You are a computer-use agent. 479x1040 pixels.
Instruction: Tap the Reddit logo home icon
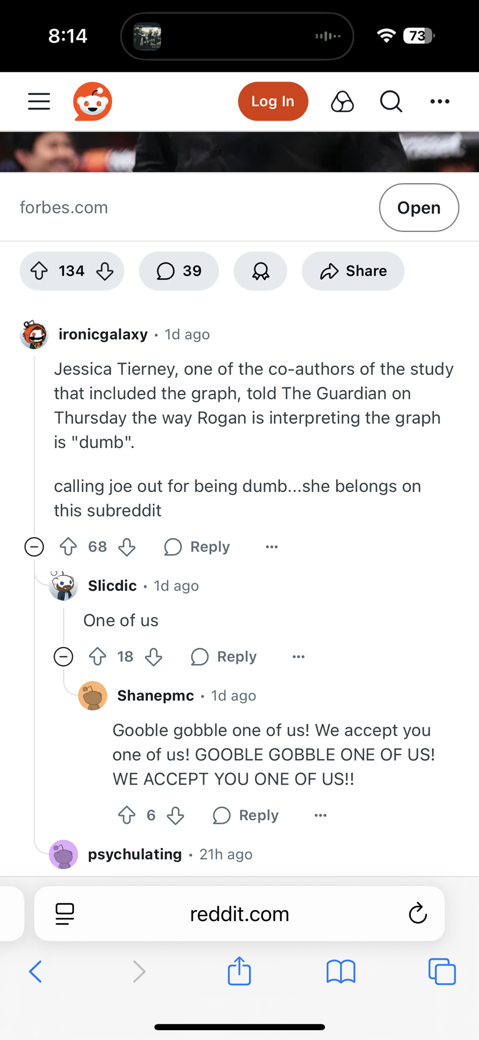(92, 101)
